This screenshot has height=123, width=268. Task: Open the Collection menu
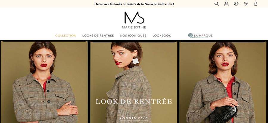tap(66, 36)
